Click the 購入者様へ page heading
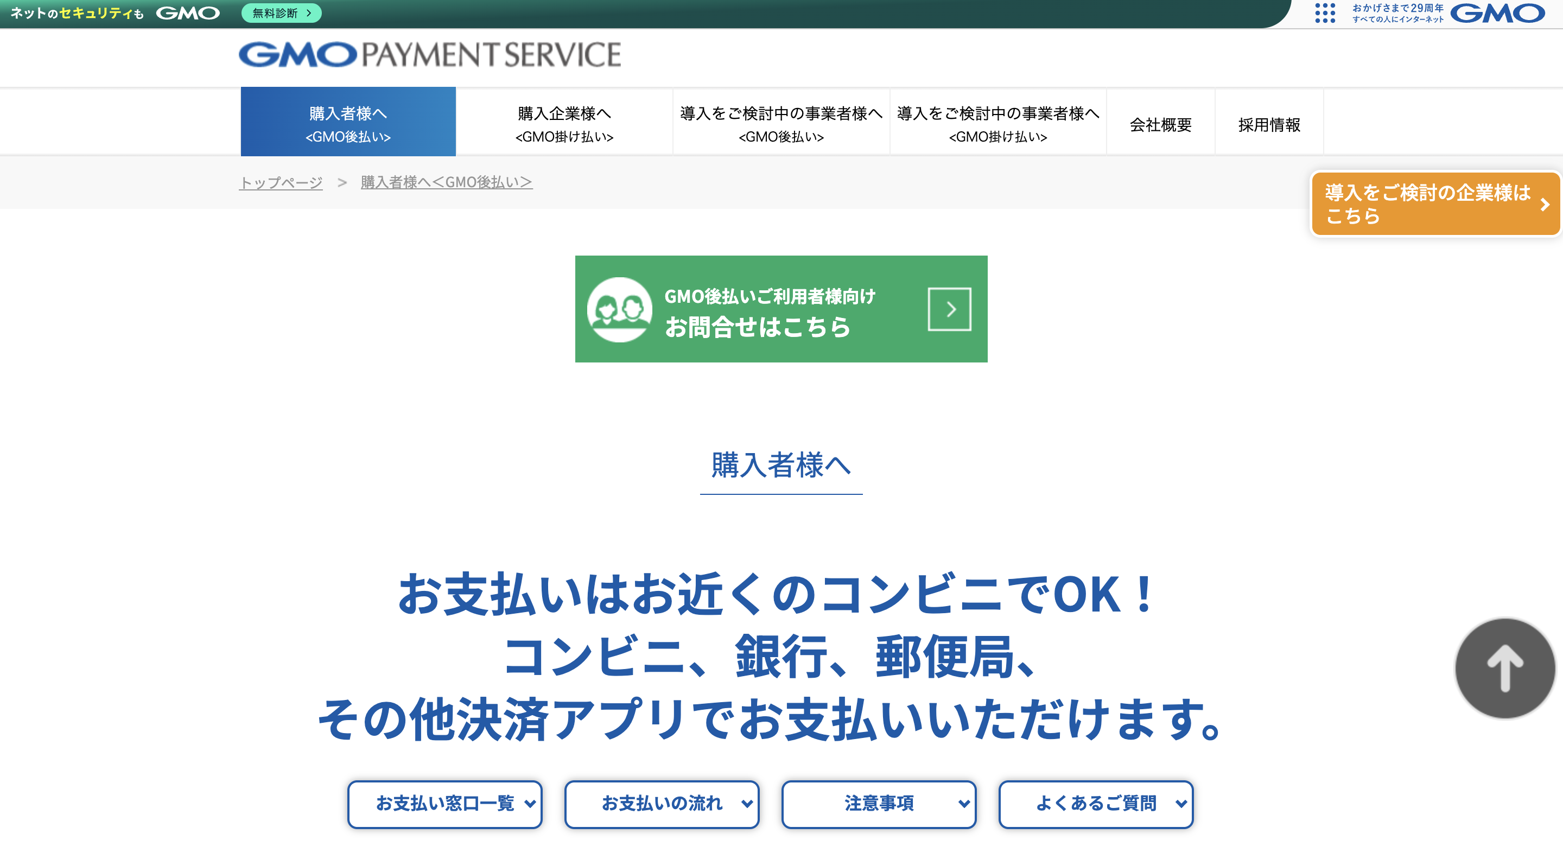 tap(781, 466)
